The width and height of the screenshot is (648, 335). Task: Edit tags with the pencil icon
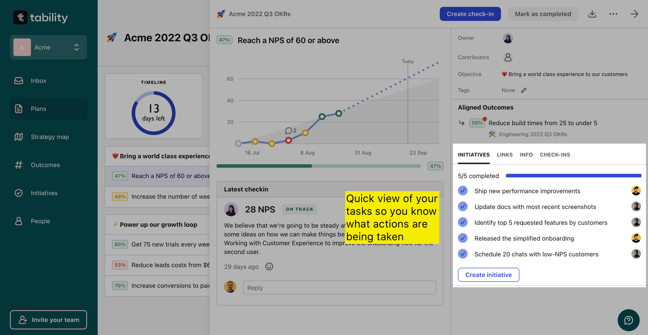point(524,90)
